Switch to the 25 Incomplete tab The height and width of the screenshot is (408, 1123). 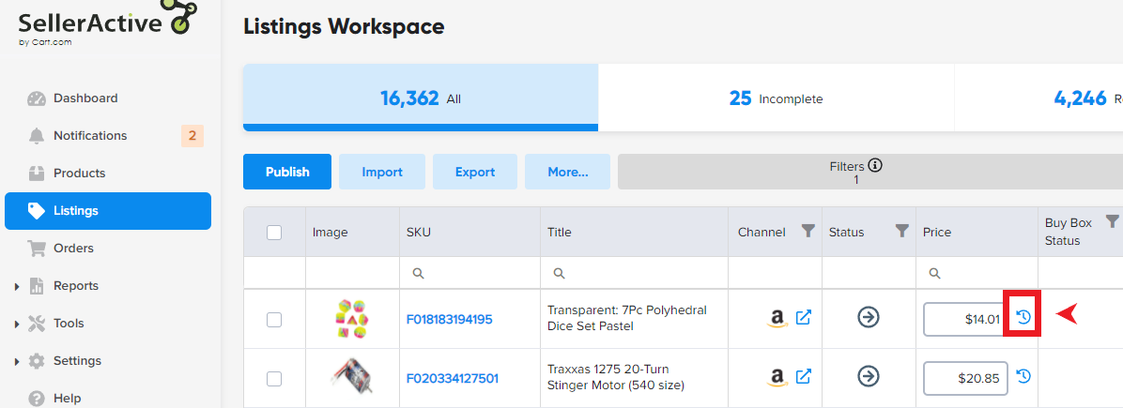pos(776,98)
